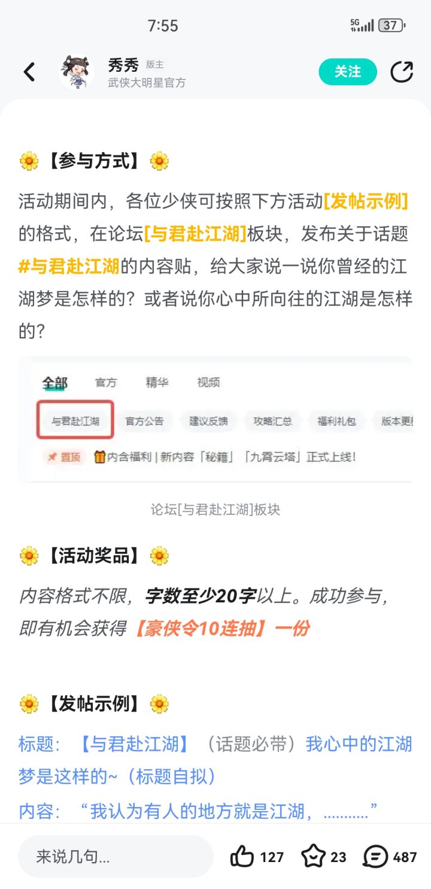
Task: Tap the star favorite icon
Action: (312, 857)
